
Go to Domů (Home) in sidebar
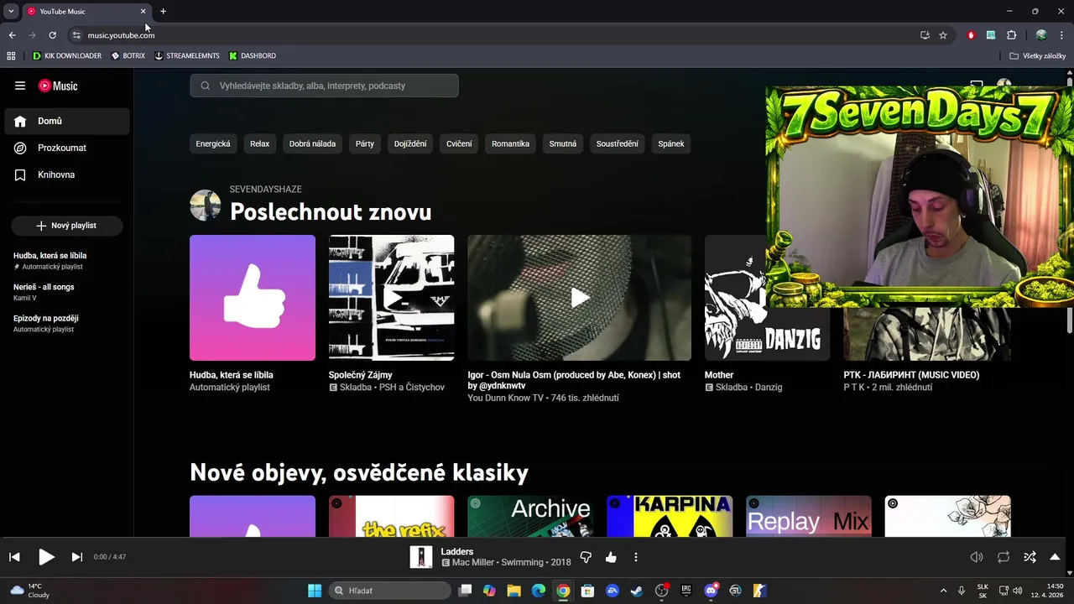[67, 121]
